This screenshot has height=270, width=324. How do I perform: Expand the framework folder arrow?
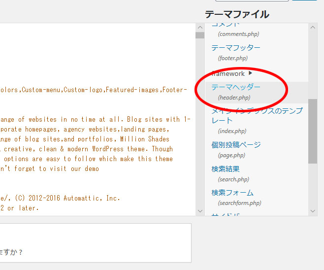pos(251,73)
